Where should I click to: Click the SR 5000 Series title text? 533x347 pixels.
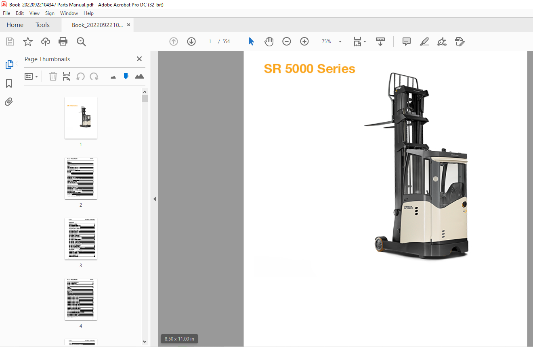[309, 69]
